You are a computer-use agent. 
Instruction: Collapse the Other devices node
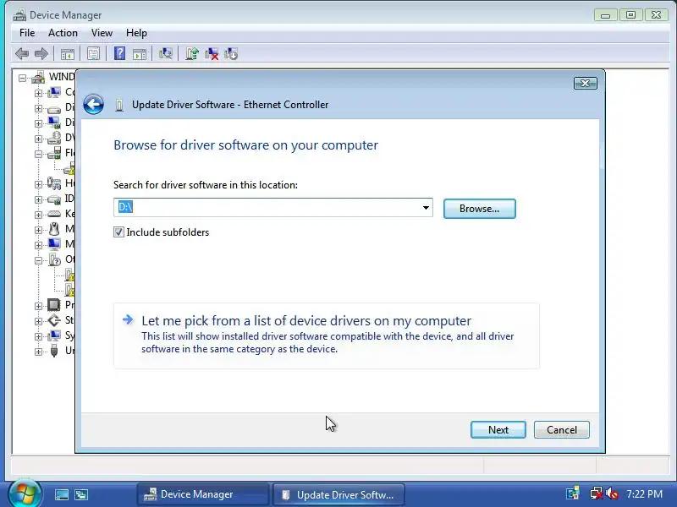click(38, 260)
